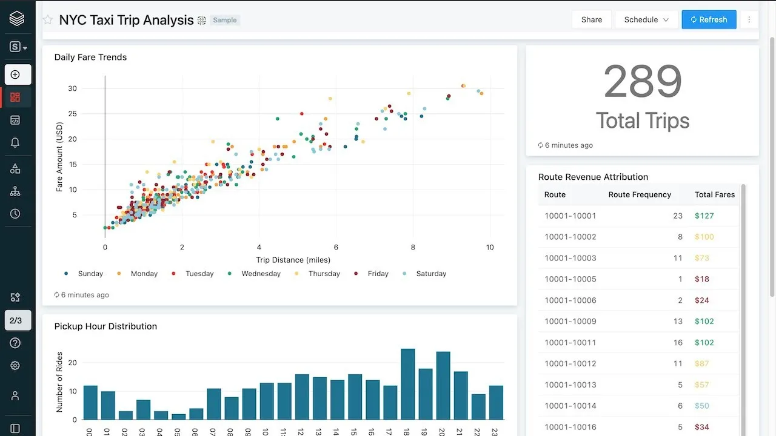The width and height of the screenshot is (776, 436).
Task: Sort by the Route column header
Action: [555, 194]
